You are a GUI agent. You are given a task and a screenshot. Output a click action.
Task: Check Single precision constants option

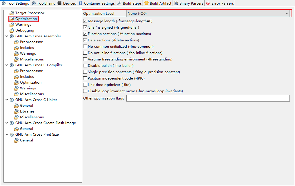(85, 72)
